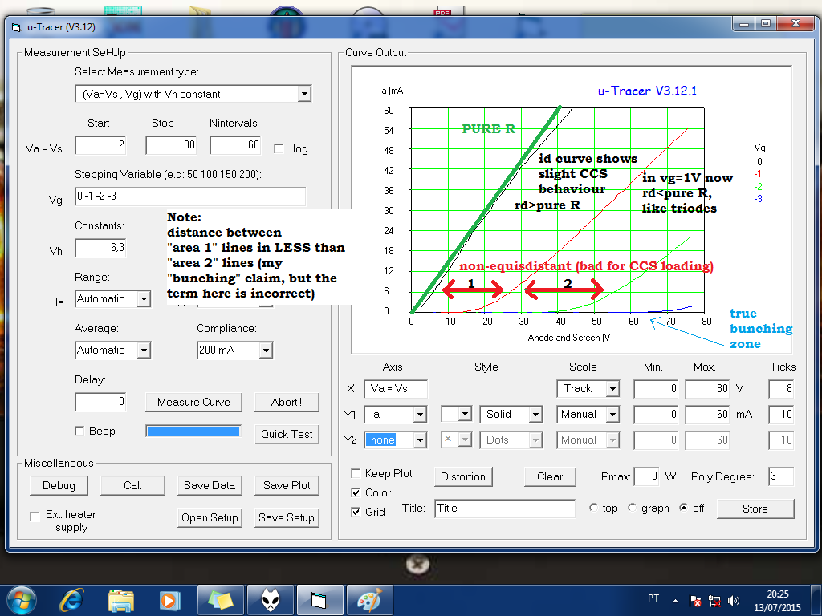Click the volume speaker tray icon

[x=734, y=601]
